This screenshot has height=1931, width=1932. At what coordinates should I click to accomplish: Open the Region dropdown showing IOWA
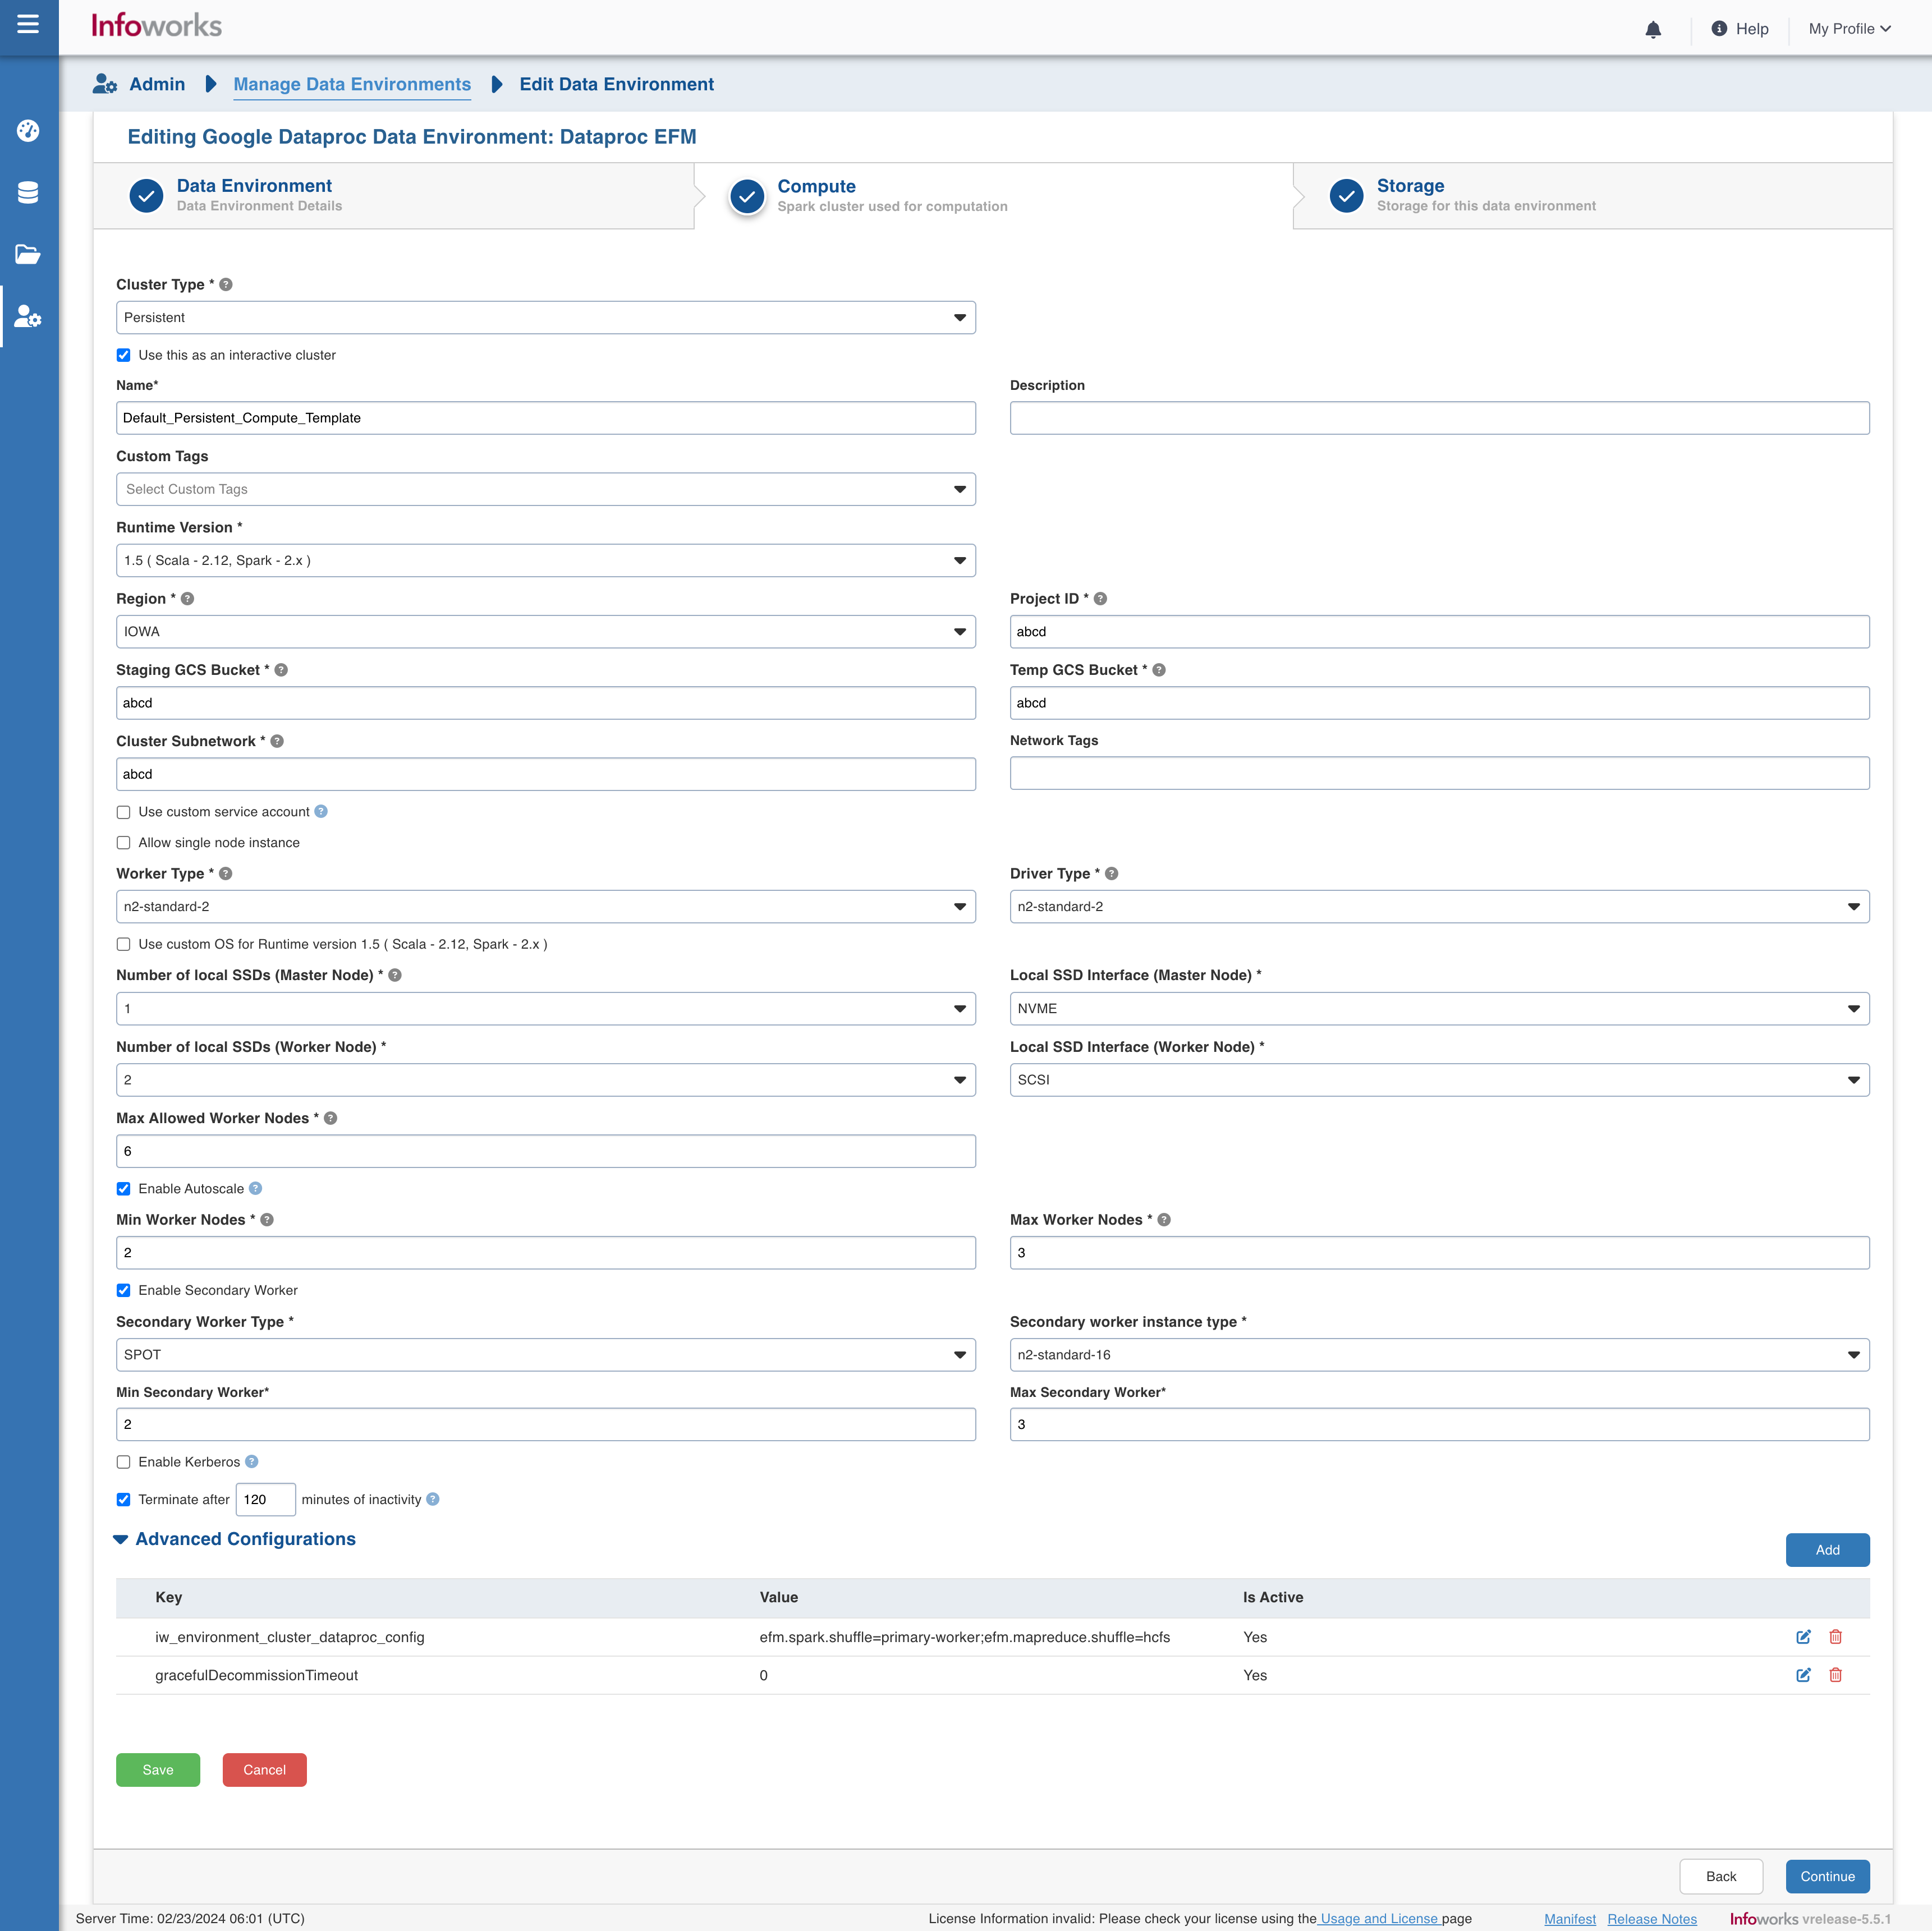pyautogui.click(x=546, y=632)
